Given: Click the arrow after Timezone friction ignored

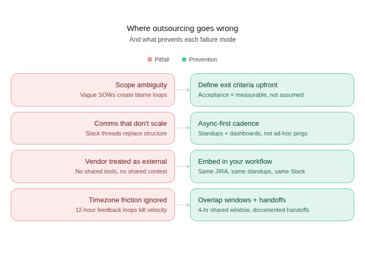Looking at the screenshot, I should click(x=182, y=205).
